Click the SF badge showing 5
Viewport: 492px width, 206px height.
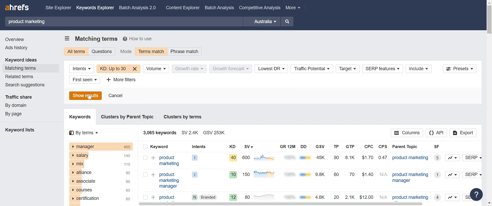click(x=437, y=158)
